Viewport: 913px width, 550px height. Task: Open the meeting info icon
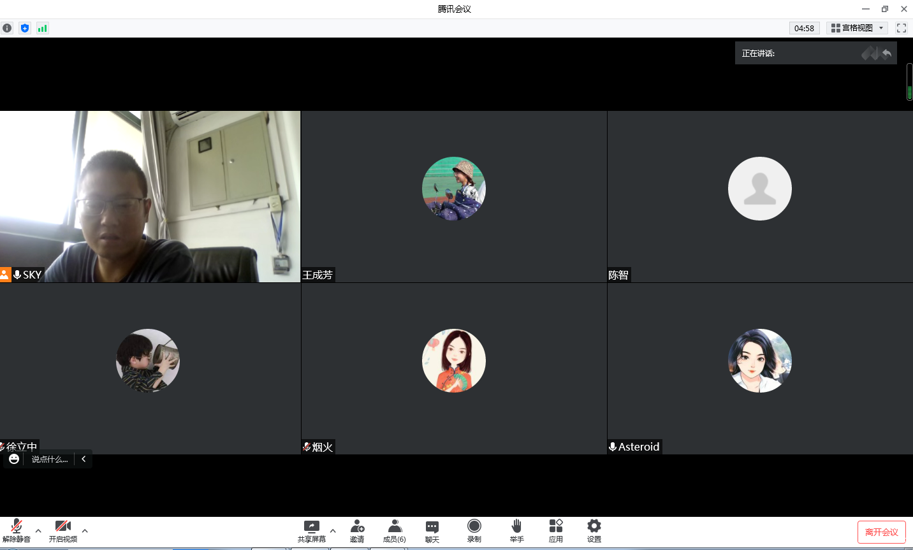7,28
